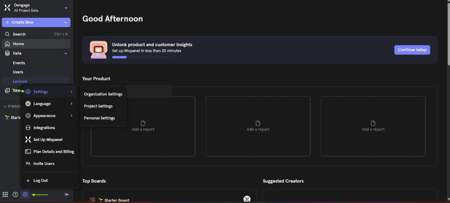Click the retro computer setup illustration

tap(98, 50)
